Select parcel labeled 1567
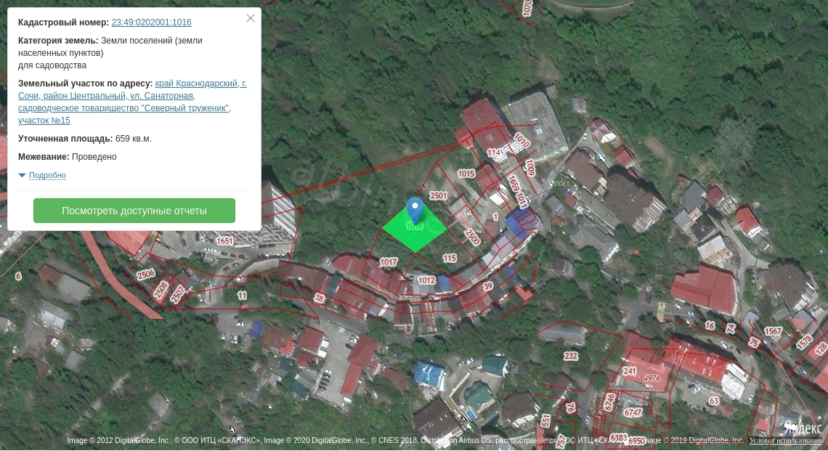Viewport: 828px width, 451px height. pyautogui.click(x=773, y=331)
